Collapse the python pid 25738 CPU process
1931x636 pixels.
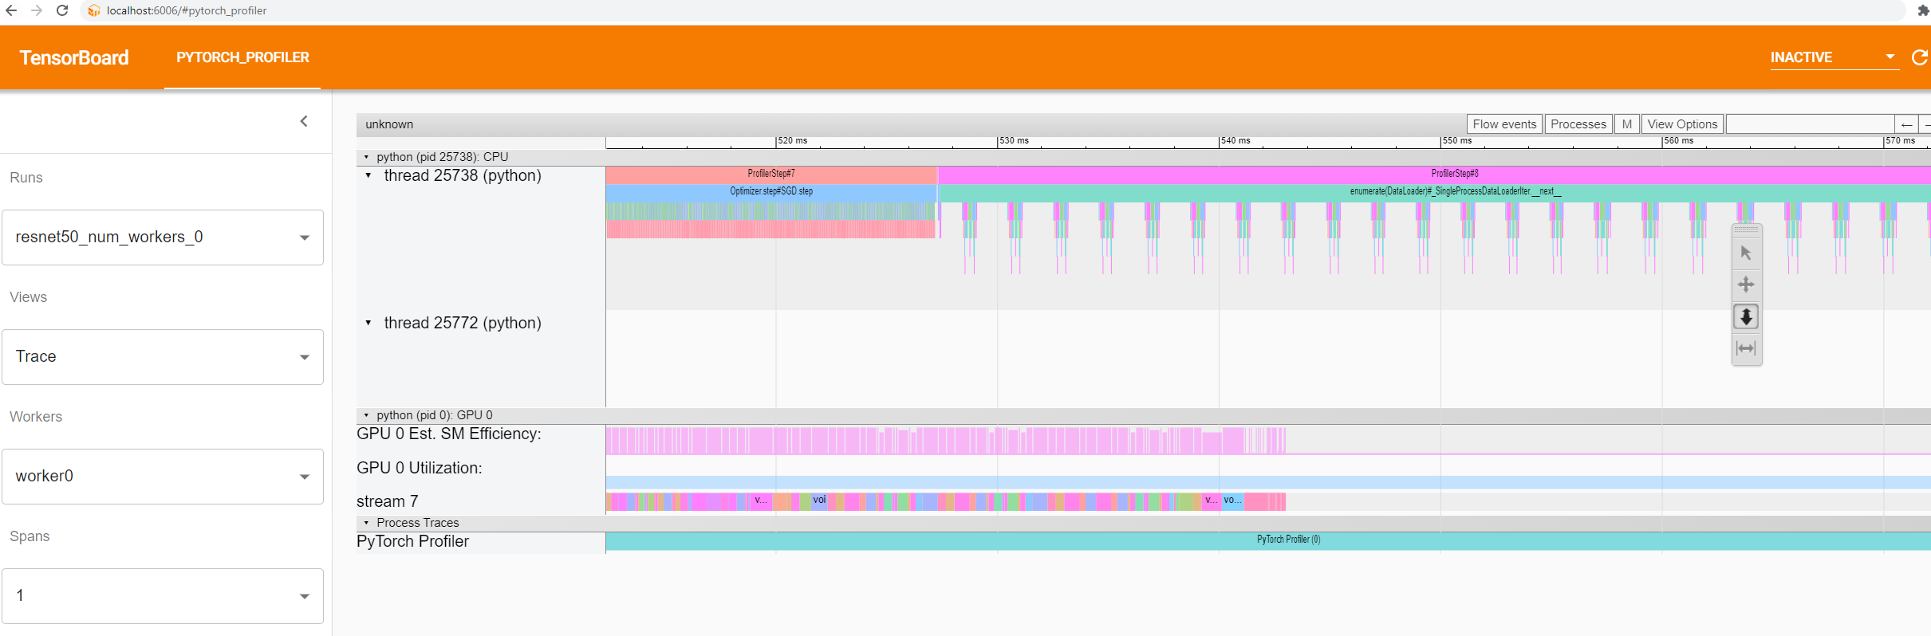[366, 157]
